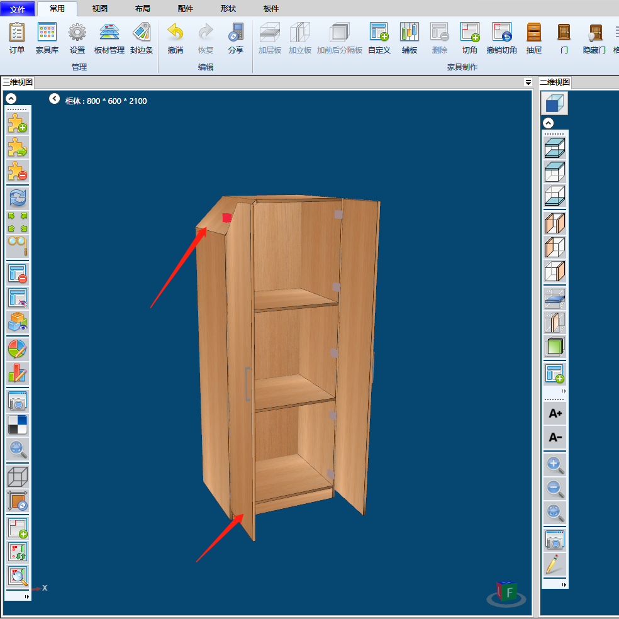Toggle the wireframe cube display mode
The height and width of the screenshot is (619, 619).
pyautogui.click(x=18, y=476)
